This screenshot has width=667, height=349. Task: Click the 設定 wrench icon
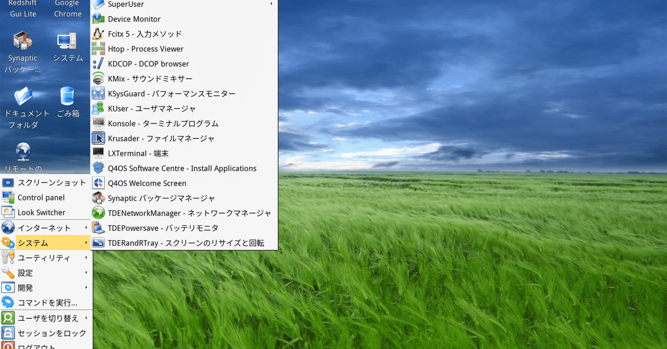tap(8, 272)
